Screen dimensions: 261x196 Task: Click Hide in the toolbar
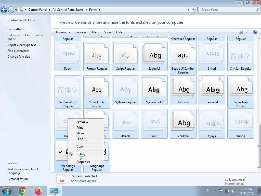(119, 32)
